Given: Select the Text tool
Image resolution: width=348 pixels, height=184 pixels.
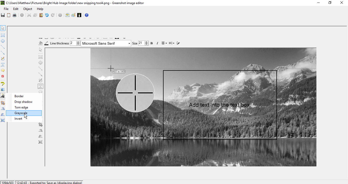Looking at the screenshot, I should pos(3,64).
